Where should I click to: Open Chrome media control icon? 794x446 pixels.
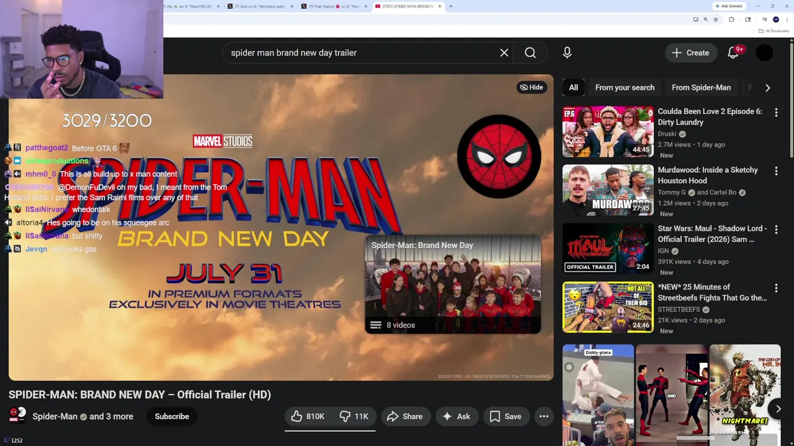[765, 19]
